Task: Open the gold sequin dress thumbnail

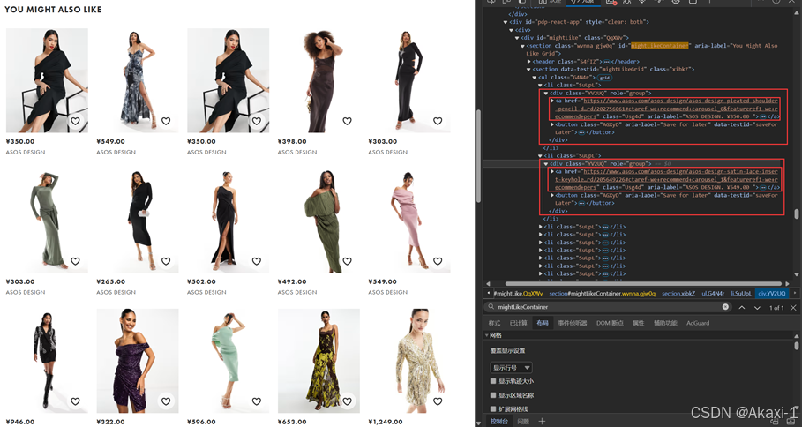Action: 409,361
